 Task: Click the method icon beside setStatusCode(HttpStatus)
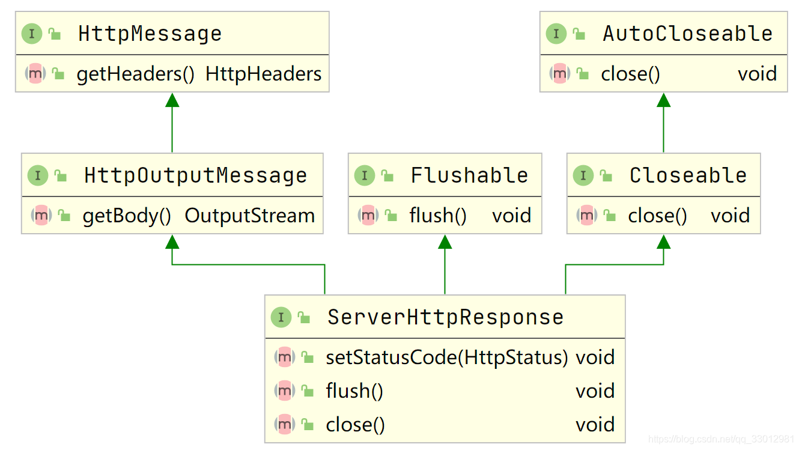tap(284, 357)
